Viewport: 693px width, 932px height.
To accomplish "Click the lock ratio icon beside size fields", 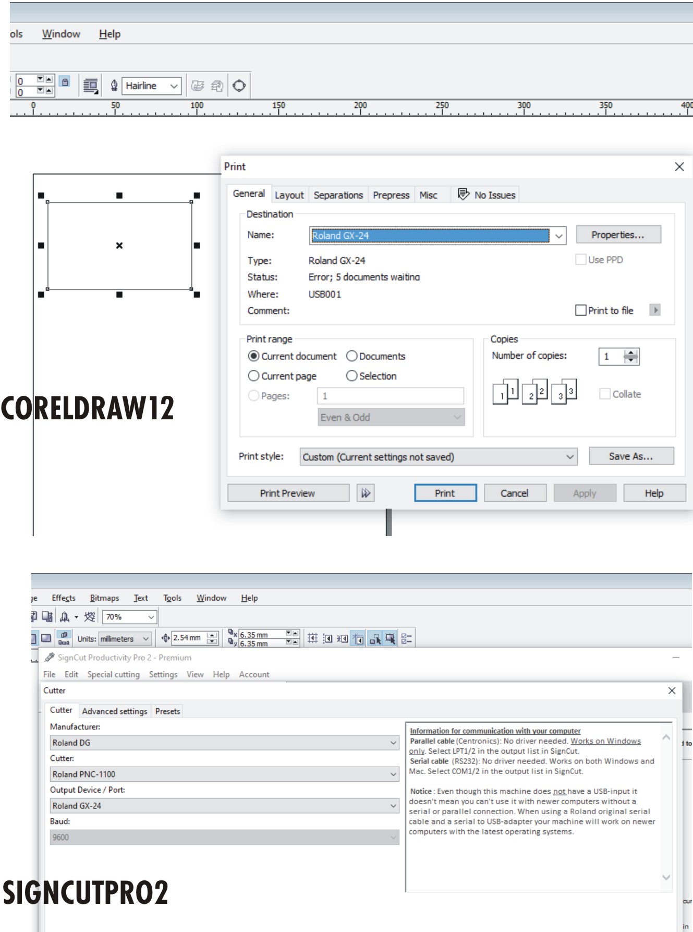I will [65, 82].
